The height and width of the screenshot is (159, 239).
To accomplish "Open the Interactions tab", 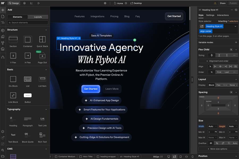I will [x=223, y=15].
